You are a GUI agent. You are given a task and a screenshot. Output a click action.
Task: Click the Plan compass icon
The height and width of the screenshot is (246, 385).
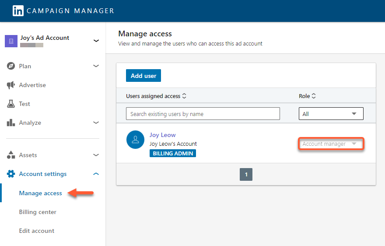(x=11, y=66)
